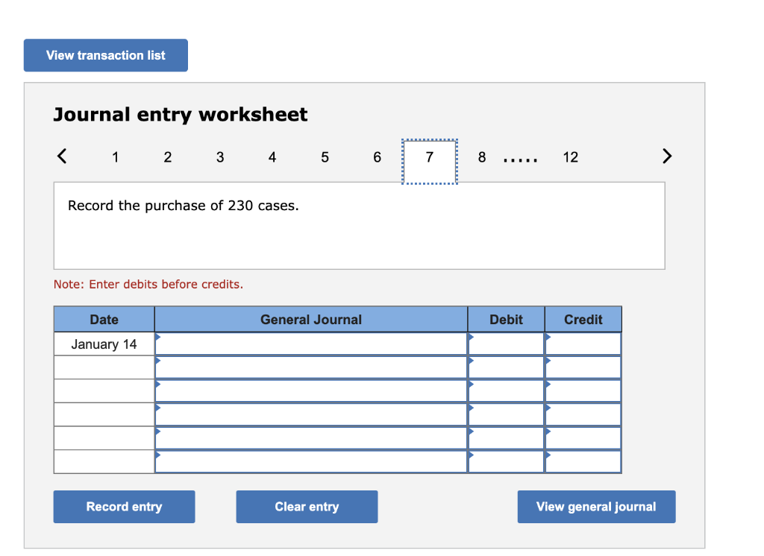Click the Debit field on the second row
Image resolution: width=764 pixels, height=556 pixels.
tap(506, 367)
